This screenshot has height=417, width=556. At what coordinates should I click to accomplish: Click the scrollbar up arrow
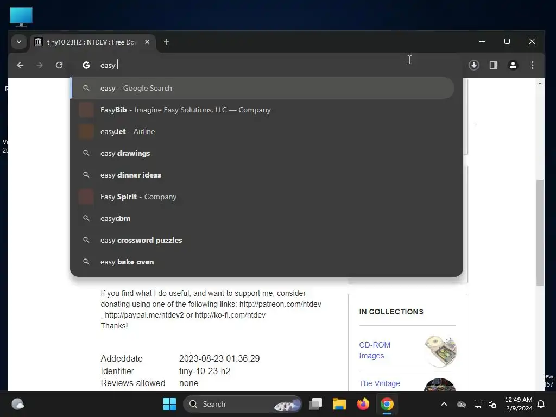pyautogui.click(x=540, y=83)
